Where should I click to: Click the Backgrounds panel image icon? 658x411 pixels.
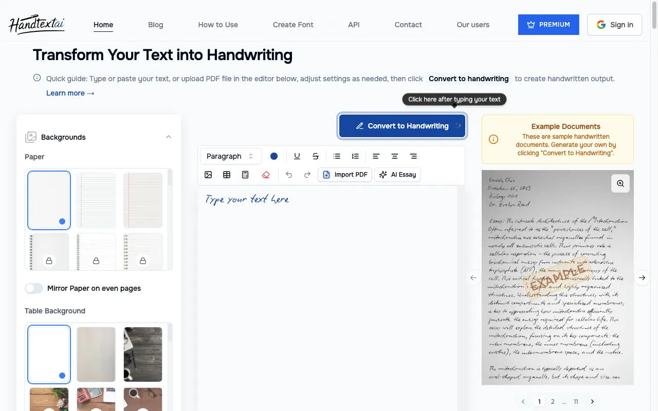pyautogui.click(x=31, y=137)
